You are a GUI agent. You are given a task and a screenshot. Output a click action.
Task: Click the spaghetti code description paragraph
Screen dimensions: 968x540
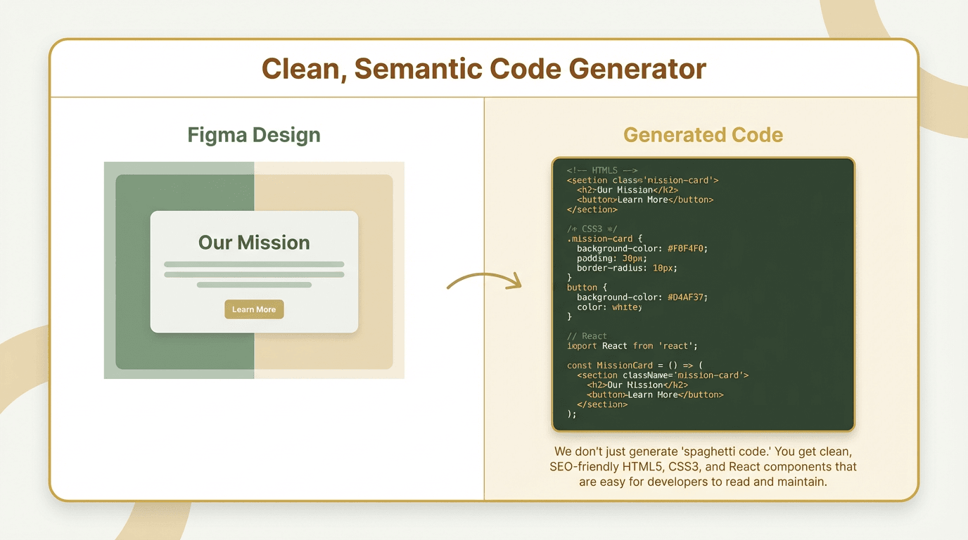(x=703, y=466)
